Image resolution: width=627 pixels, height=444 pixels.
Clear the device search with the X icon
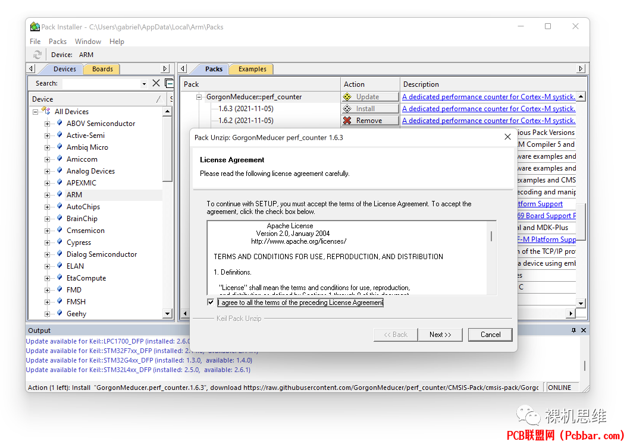point(156,83)
